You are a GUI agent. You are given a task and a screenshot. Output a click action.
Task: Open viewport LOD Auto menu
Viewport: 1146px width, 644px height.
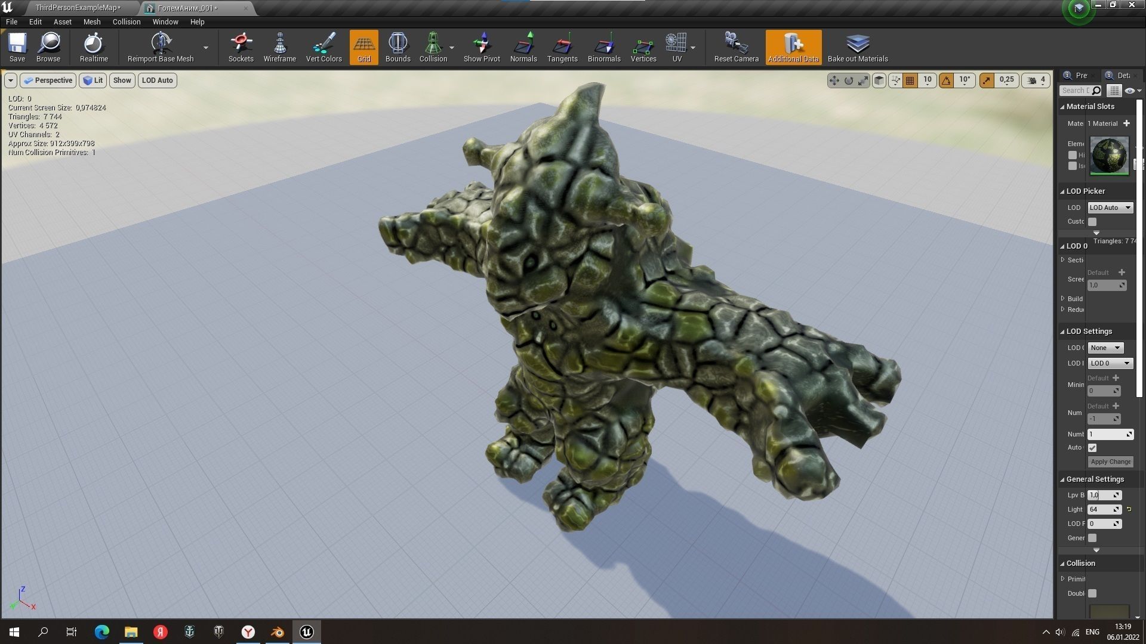(158, 80)
